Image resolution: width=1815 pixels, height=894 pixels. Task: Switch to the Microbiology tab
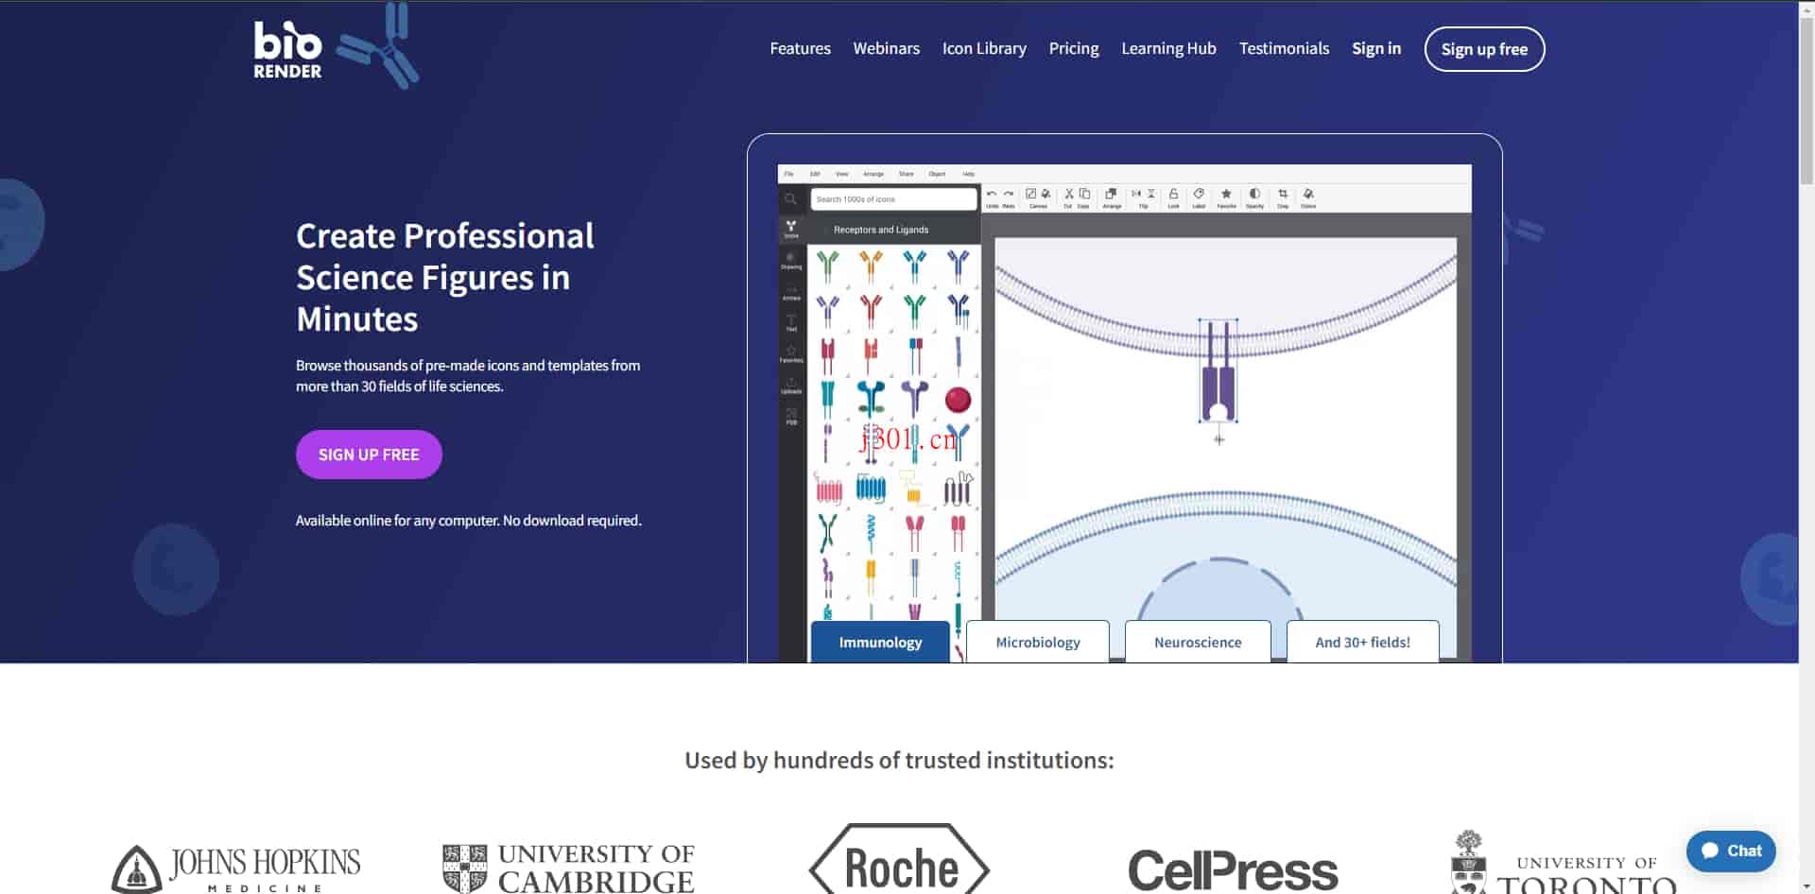[1038, 642]
